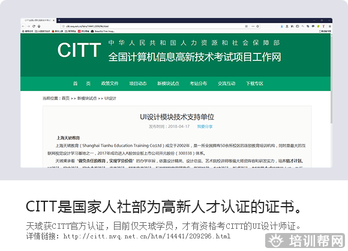Image resolution: width=348 pixels, height=251 pixels.
Task: Click the blue star bookmarks toolbar icon
Action: click(282, 26)
